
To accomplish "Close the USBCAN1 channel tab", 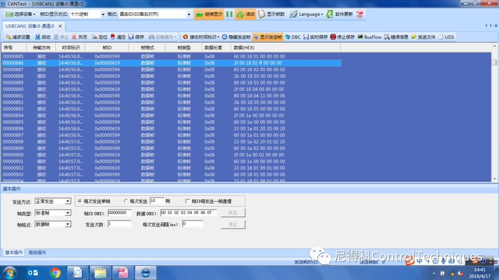I will (x=60, y=26).
